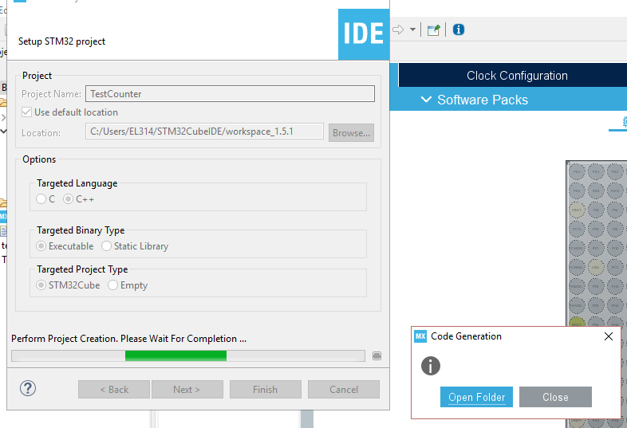Click the pin editor toolbar icon

coord(433,30)
